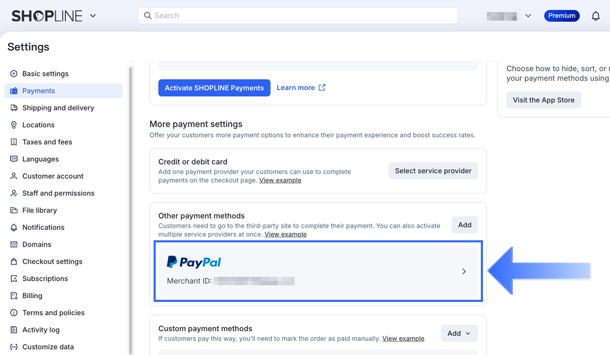Click the Search input field
Viewport: 610px width, 355px height.
tap(298, 16)
